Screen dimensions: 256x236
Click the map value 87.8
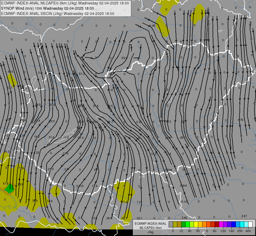5,184
